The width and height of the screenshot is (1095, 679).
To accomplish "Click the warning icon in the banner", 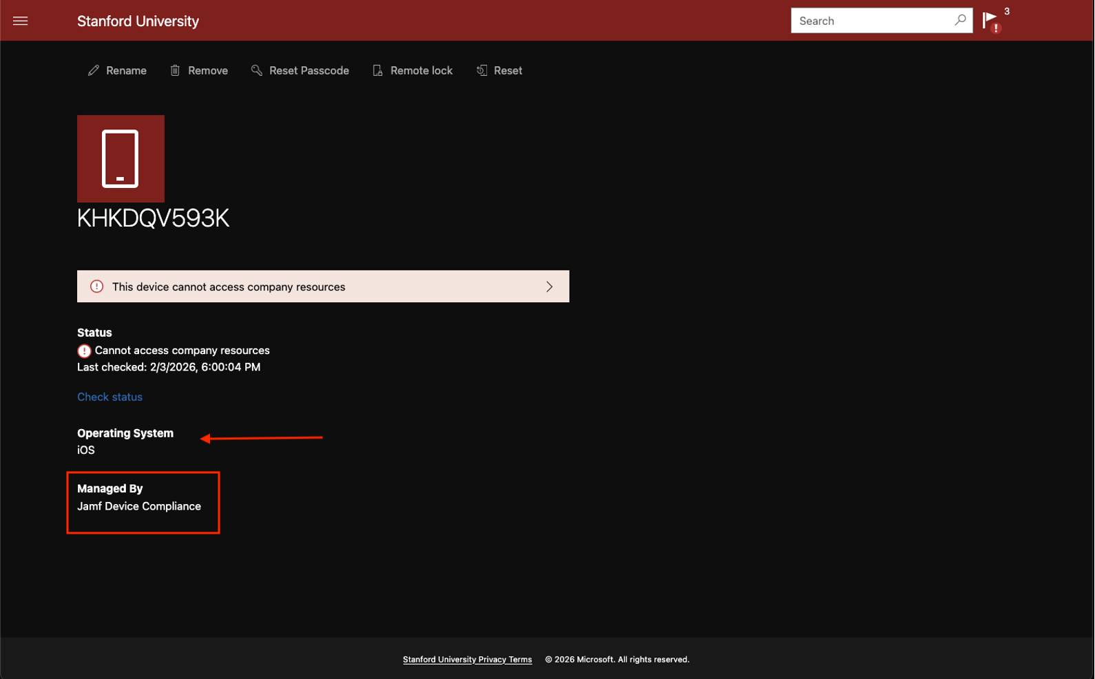I will click(97, 286).
